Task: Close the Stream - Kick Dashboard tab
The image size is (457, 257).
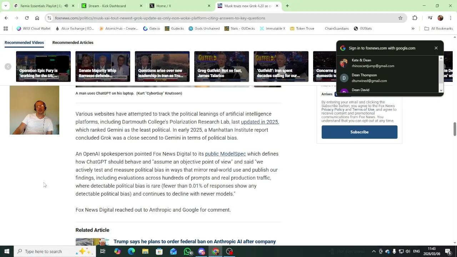Action: 141,6
